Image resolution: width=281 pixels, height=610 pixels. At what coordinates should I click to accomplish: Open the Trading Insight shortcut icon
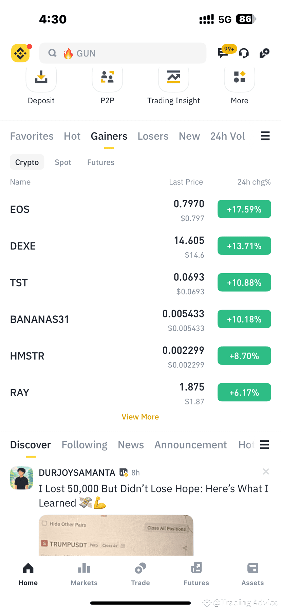(173, 78)
